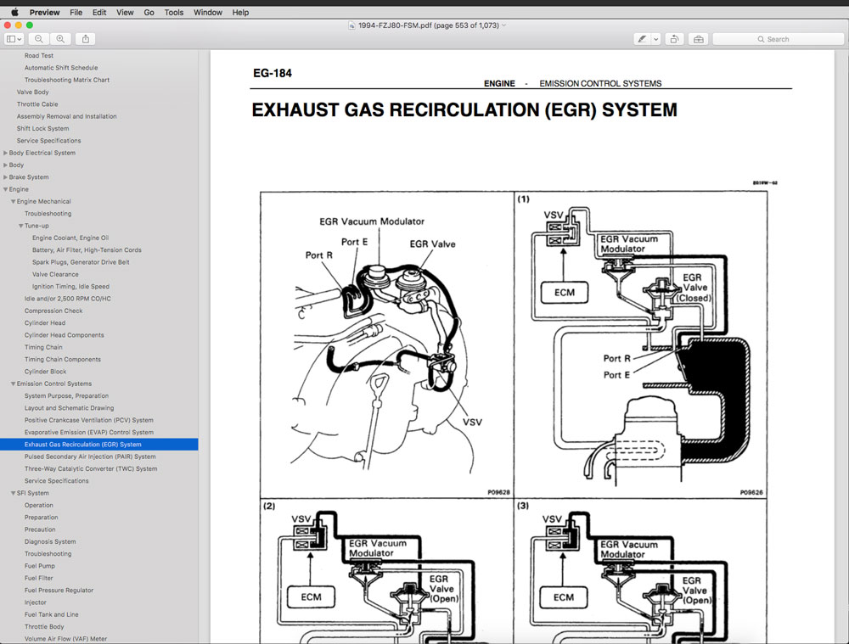The width and height of the screenshot is (849, 644).
Task: Open the Share button in toolbar
Action: pyautogui.click(x=85, y=39)
